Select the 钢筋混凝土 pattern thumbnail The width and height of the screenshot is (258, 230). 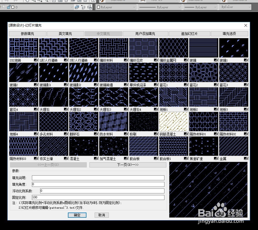click(173, 122)
